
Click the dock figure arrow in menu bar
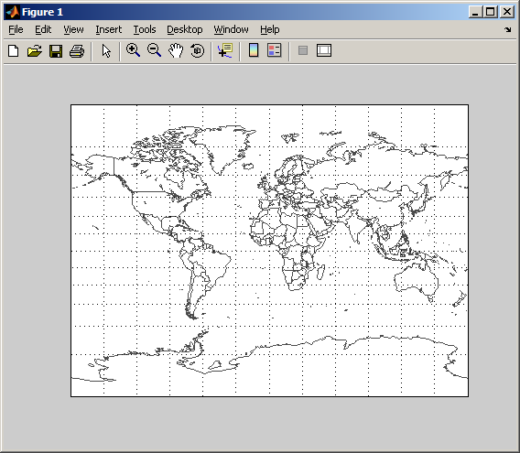coord(508,30)
